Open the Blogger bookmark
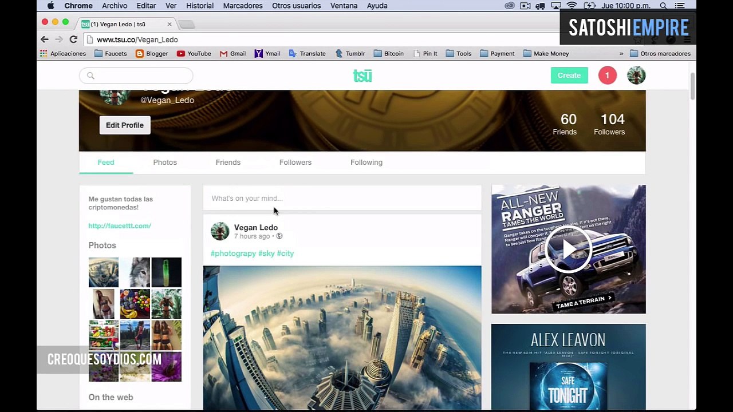The width and height of the screenshot is (733, 412). [152, 53]
